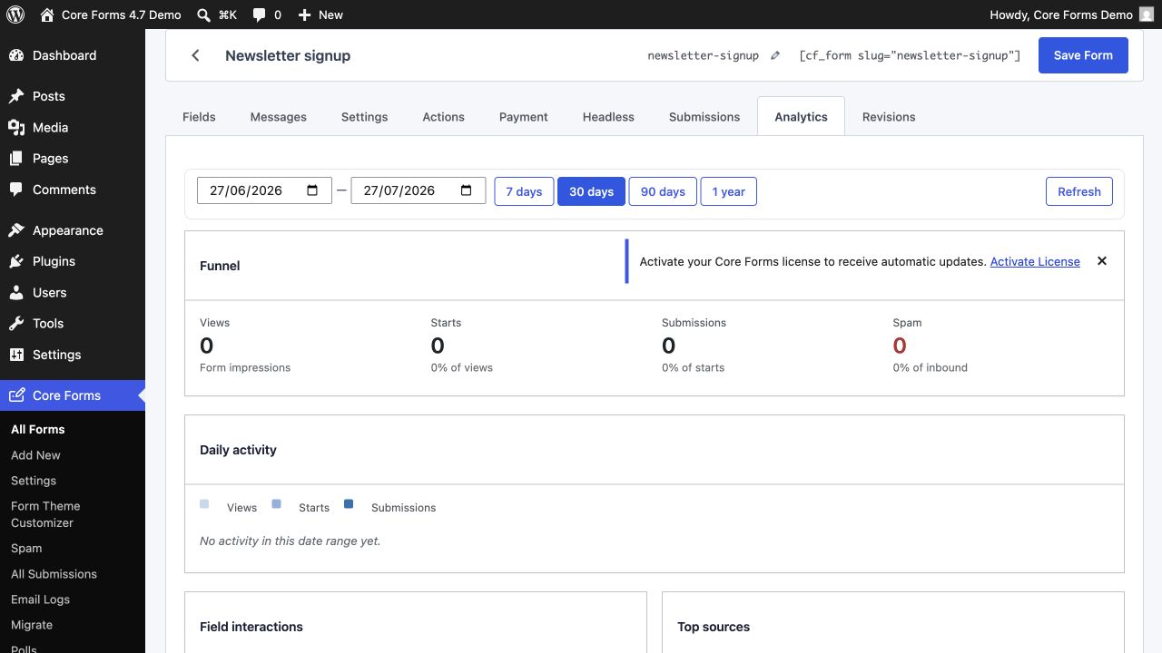Click the WordPress logo icon
Viewport: 1162px width, 653px height.
[15, 15]
